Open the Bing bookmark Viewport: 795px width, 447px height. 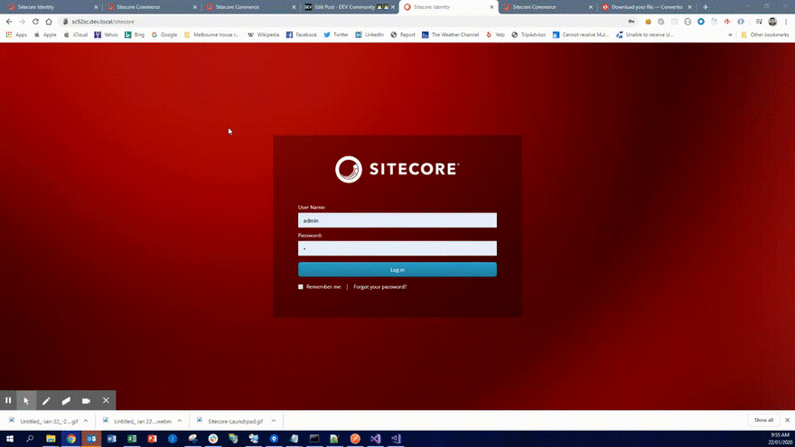135,35
